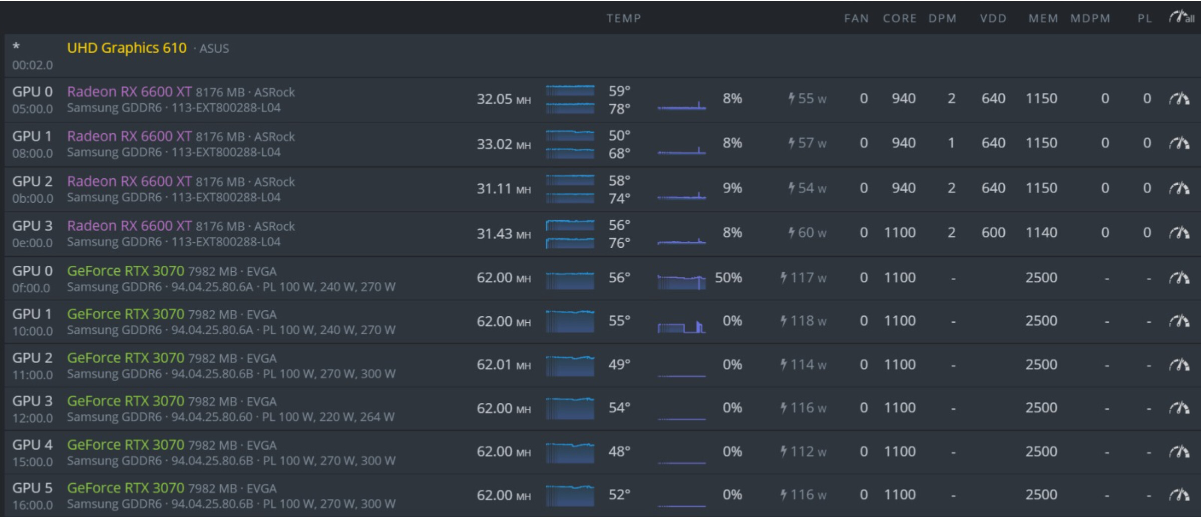
Task: Click the CORE column header
Action: tap(899, 19)
